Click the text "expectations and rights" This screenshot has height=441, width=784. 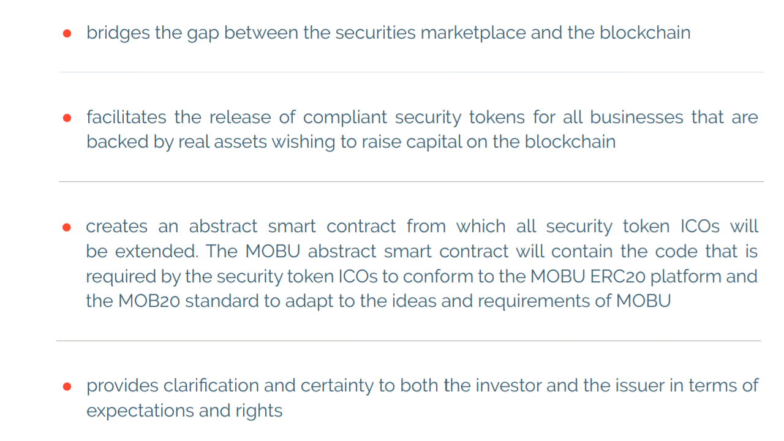184,410
